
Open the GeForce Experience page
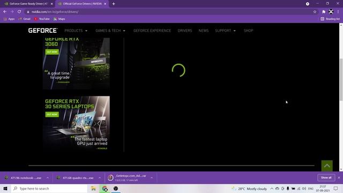152,31
